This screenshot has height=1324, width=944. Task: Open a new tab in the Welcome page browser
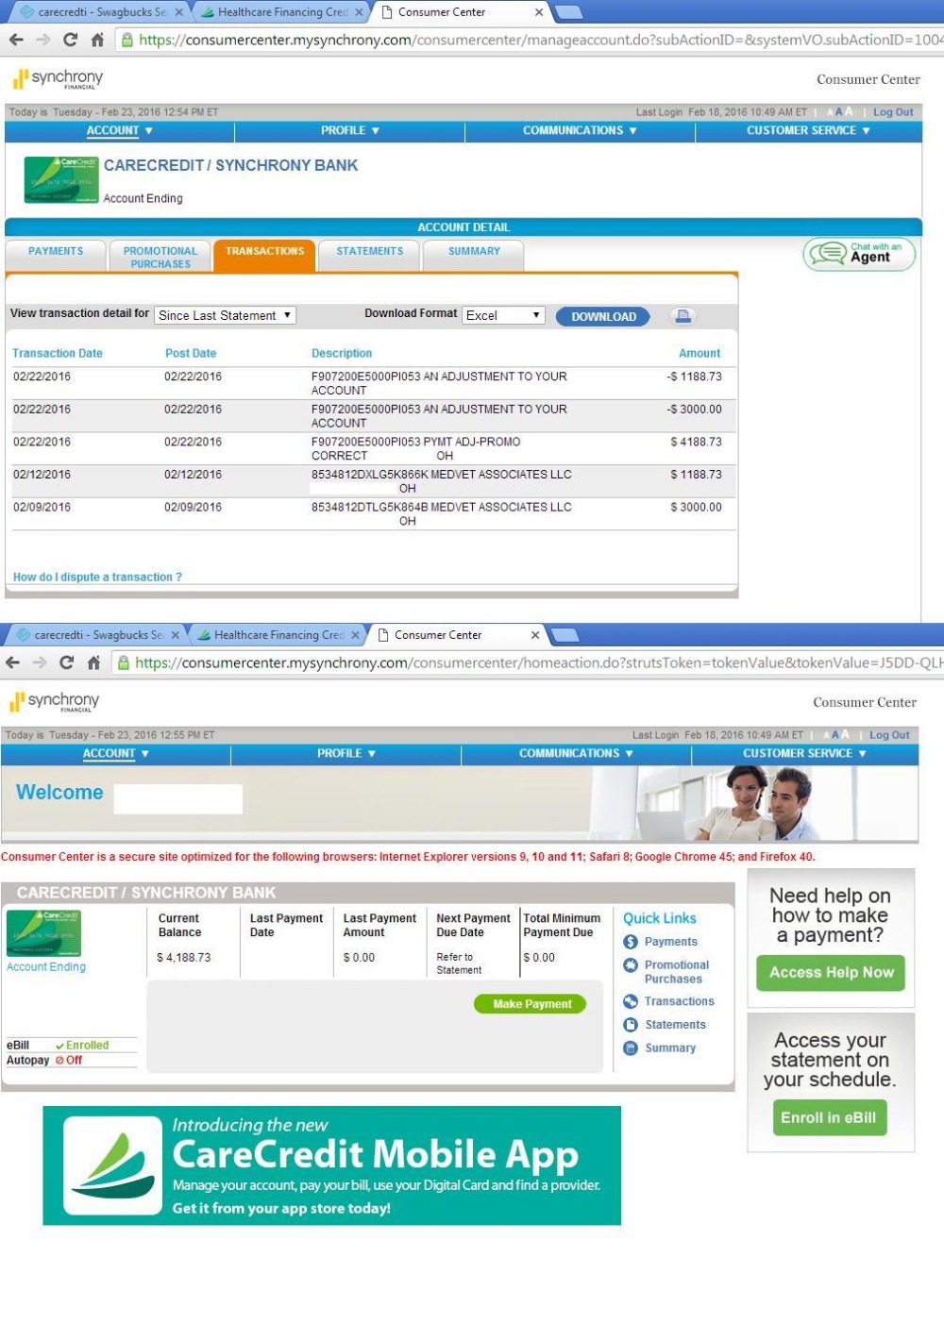click(565, 635)
